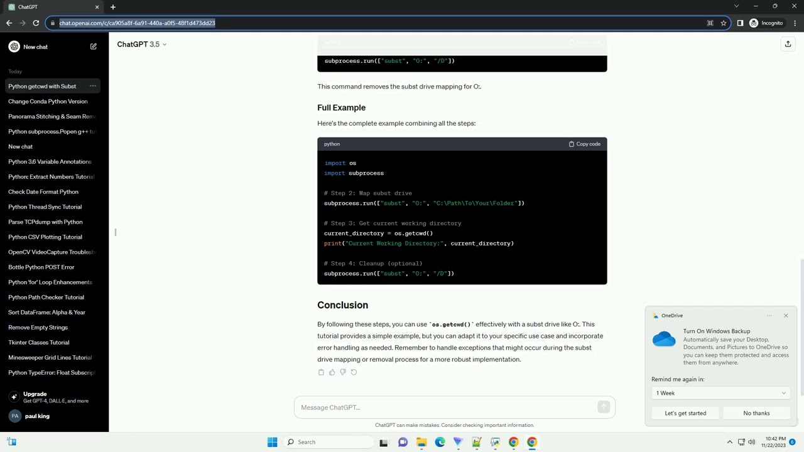Open the Remind me again 1 Week dropdown
Viewport: 804px width, 452px height.
(720, 393)
